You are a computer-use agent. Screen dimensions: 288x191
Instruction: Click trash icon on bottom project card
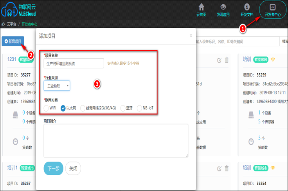click(x=227, y=168)
